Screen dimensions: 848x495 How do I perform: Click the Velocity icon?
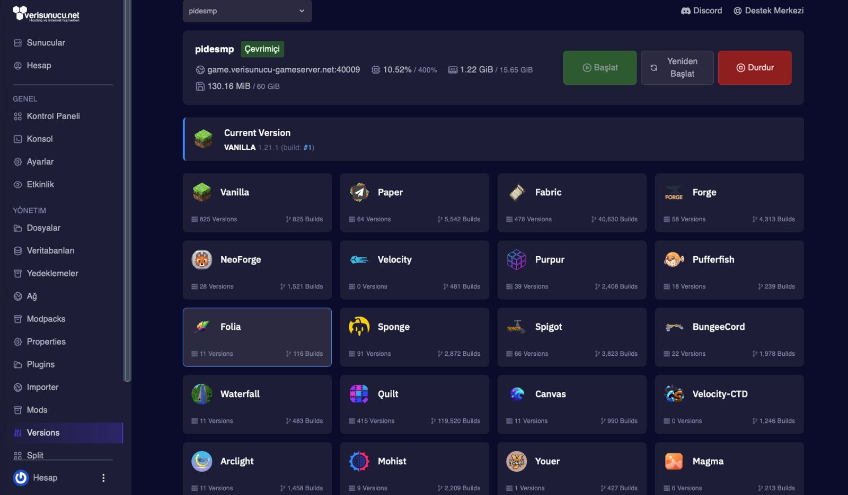pos(359,259)
